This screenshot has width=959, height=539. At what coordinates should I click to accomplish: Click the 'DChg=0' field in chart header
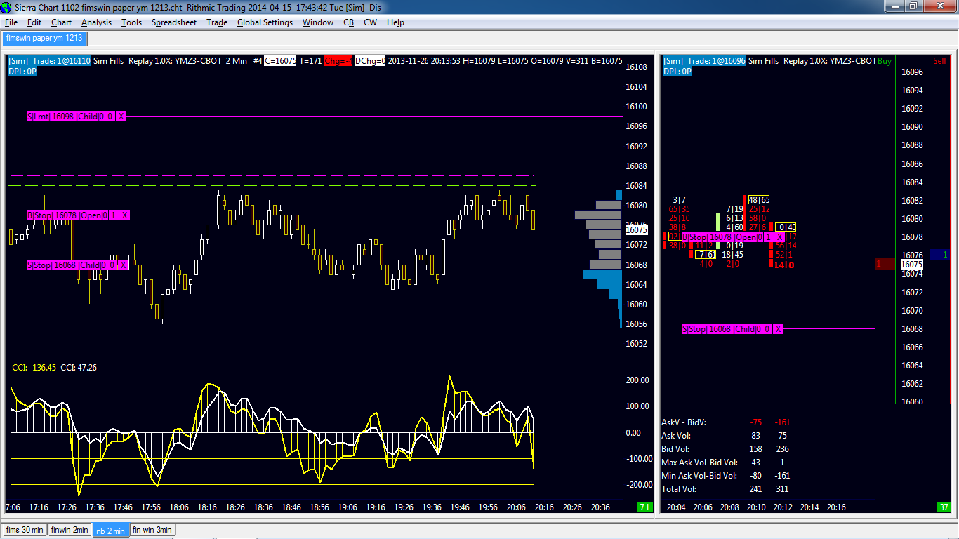pos(370,61)
